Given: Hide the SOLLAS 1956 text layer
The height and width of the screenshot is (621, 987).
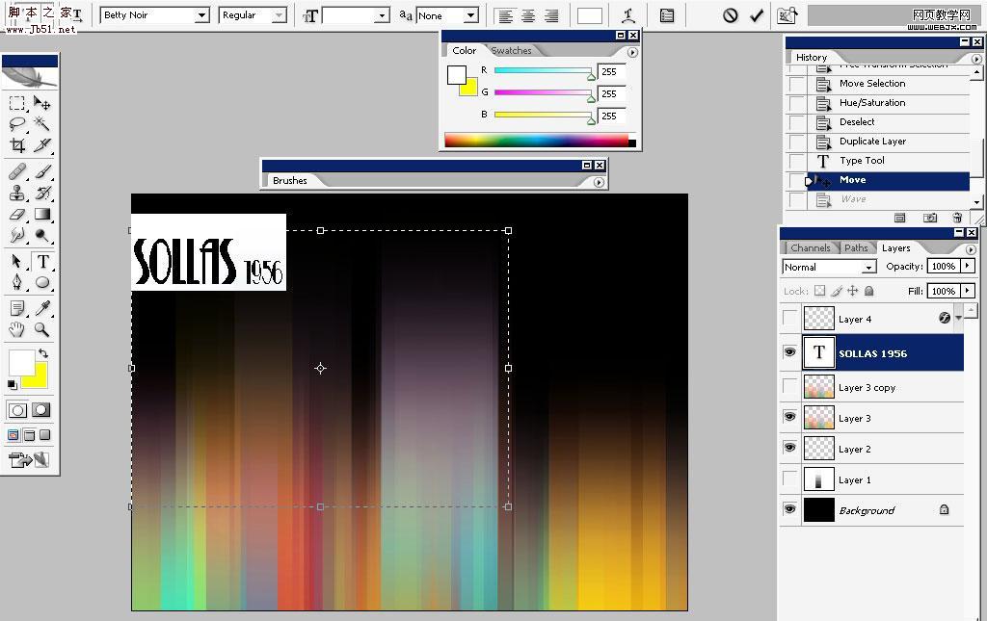Looking at the screenshot, I should tap(790, 352).
